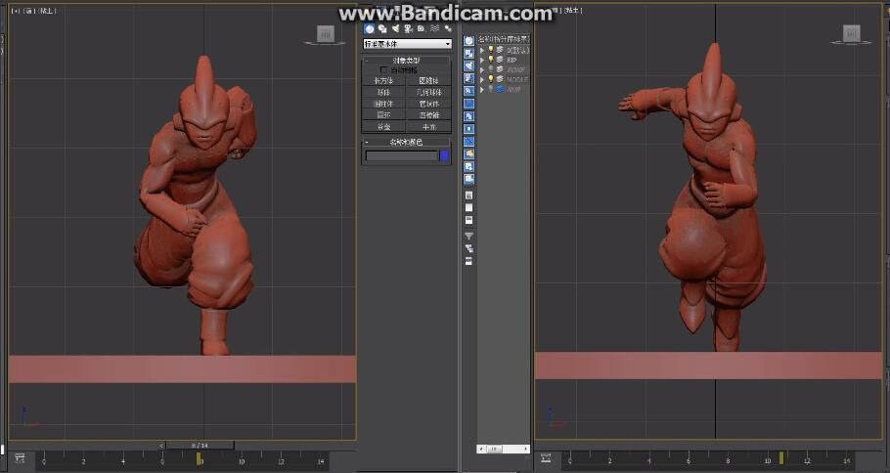
Task: Select the Geometry category in Create panel
Action: tap(370, 29)
